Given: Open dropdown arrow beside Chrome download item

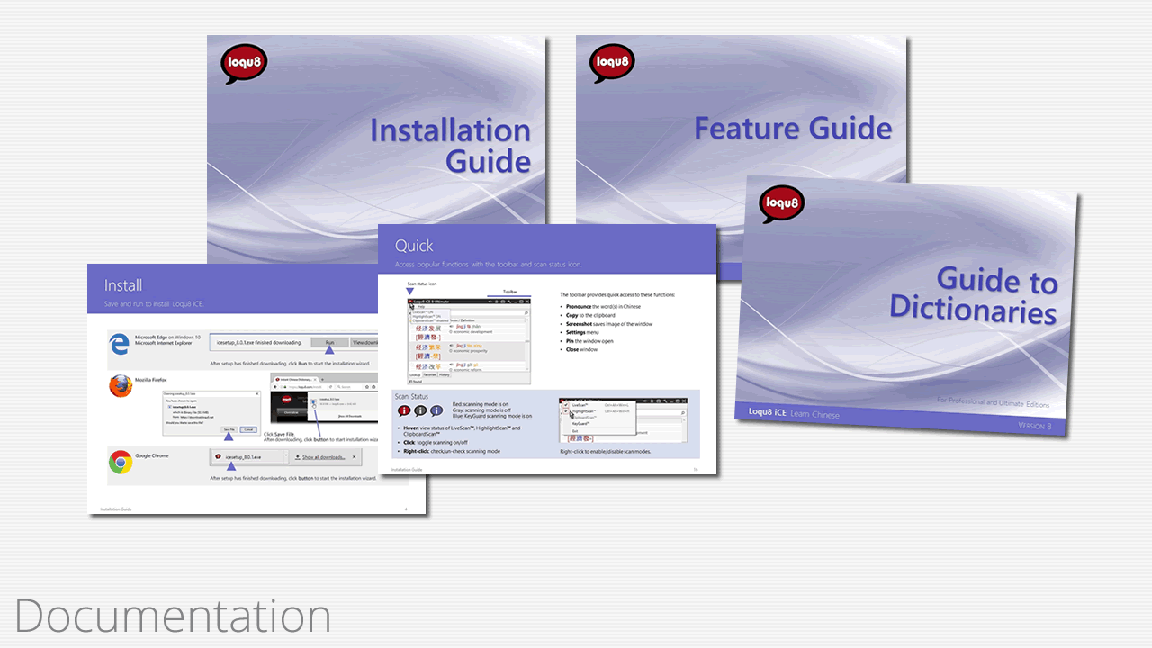Looking at the screenshot, I should pos(286,454).
